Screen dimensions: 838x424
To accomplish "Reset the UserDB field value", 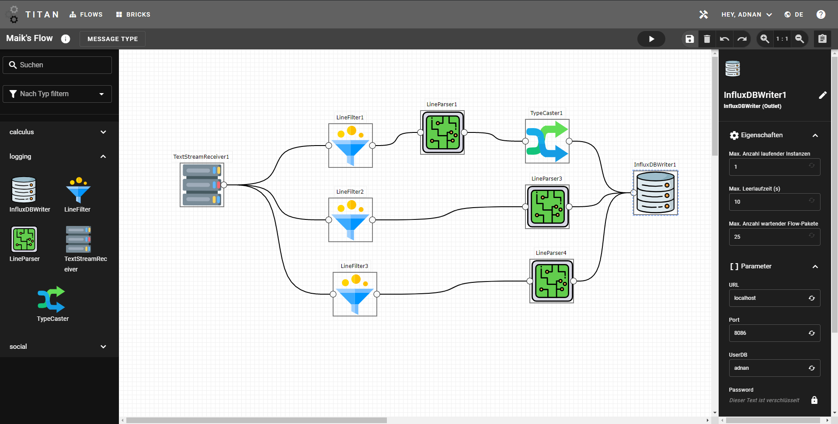I will click(x=811, y=368).
